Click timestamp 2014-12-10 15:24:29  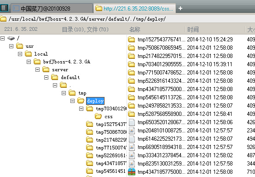(210, 40)
